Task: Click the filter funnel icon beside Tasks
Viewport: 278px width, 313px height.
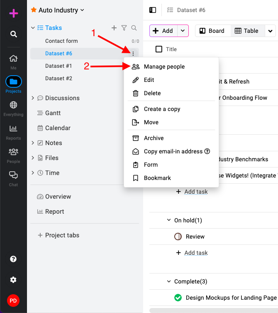Action: 124,28
